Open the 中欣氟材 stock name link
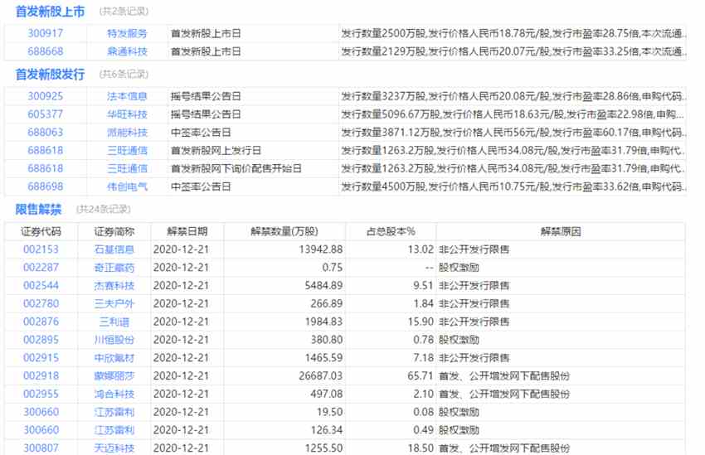705x455 pixels. (114, 357)
